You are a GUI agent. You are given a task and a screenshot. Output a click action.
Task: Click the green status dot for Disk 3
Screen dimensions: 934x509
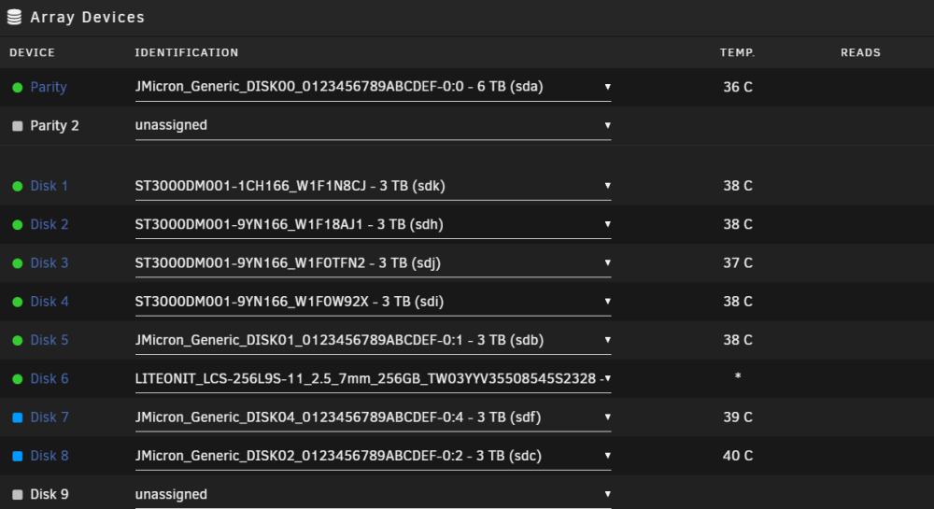coord(17,263)
